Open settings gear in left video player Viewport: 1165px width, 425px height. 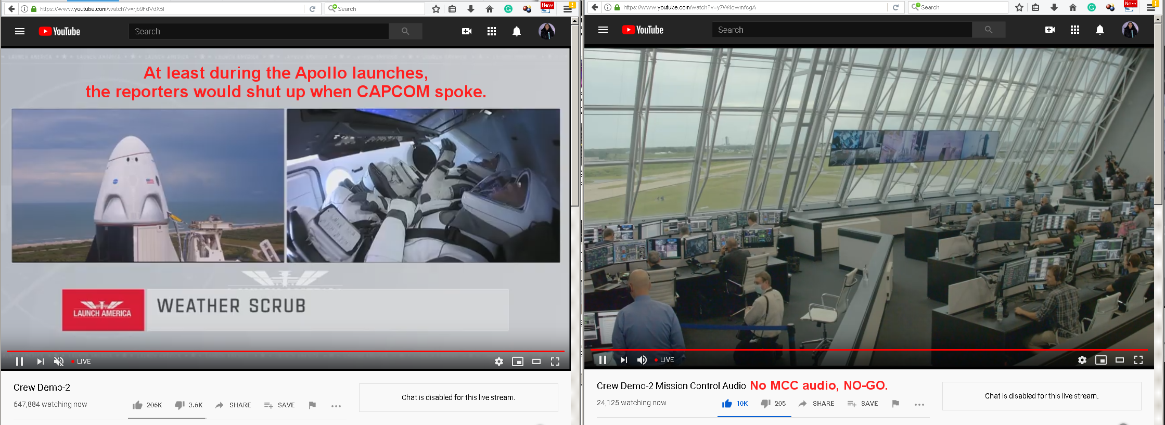tap(499, 362)
